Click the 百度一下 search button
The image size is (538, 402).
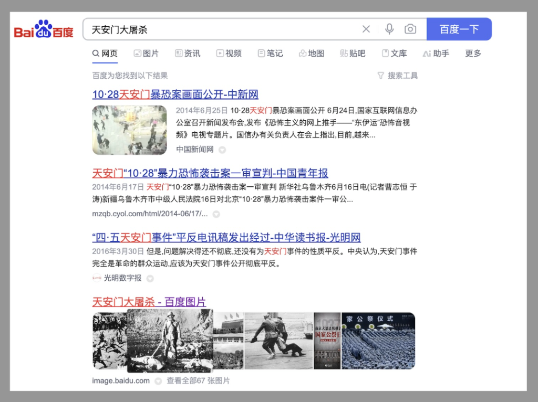459,29
